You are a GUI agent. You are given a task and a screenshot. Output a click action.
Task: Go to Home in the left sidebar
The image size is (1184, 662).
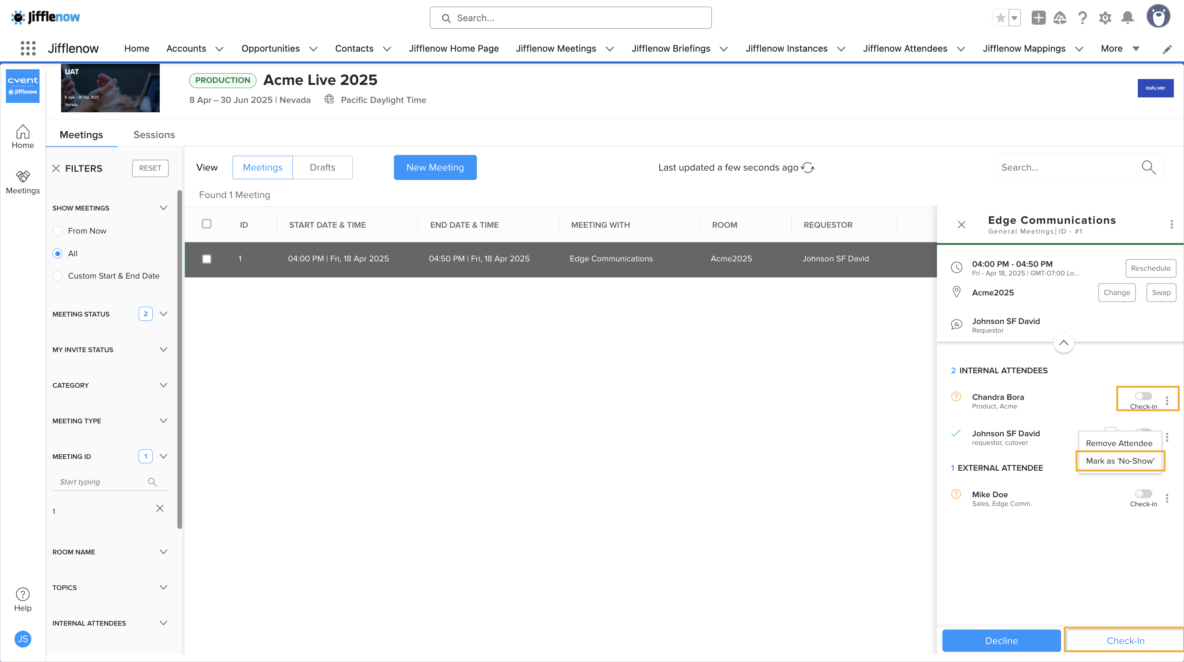23,137
